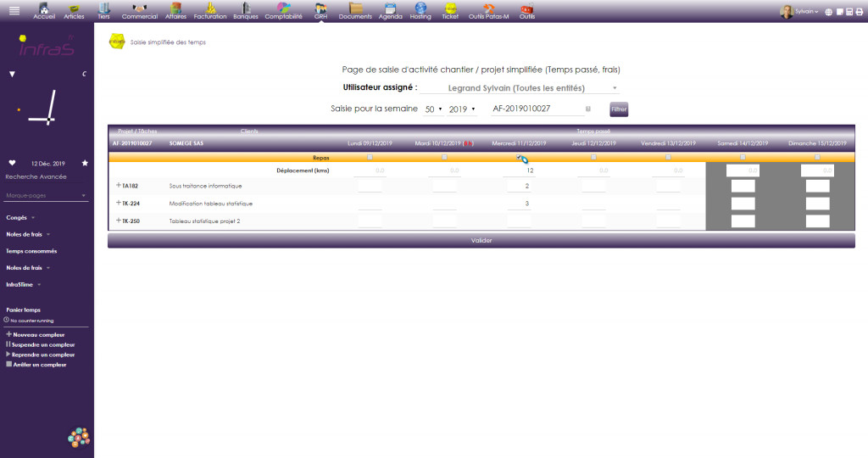Open Recherche Avancée
The width and height of the screenshot is (868, 458).
click(36, 176)
